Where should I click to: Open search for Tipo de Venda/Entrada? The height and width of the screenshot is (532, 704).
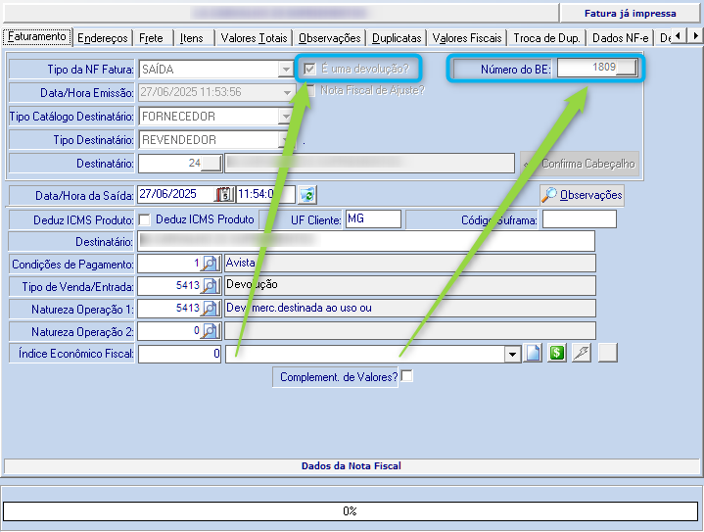click(x=210, y=286)
